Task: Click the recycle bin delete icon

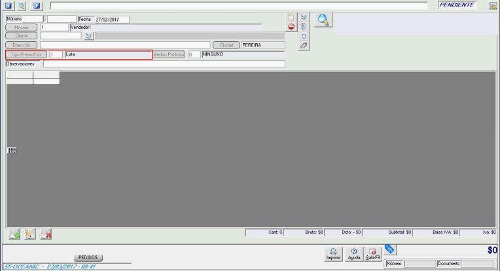Action: 304,27
